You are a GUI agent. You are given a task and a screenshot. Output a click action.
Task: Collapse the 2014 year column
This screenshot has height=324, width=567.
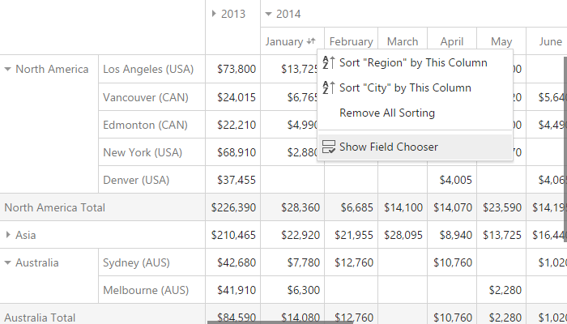pos(268,14)
